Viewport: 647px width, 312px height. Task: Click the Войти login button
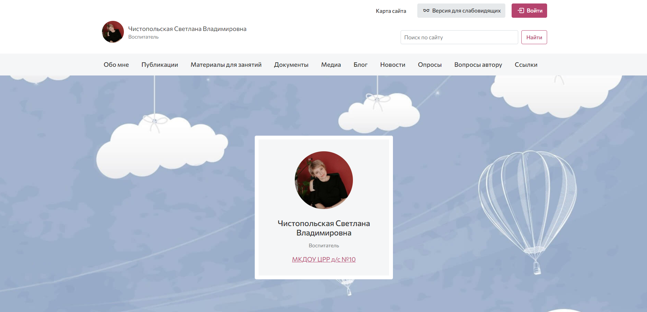[x=529, y=10]
